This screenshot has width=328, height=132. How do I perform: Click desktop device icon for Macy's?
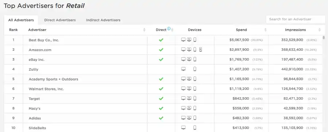183,108
